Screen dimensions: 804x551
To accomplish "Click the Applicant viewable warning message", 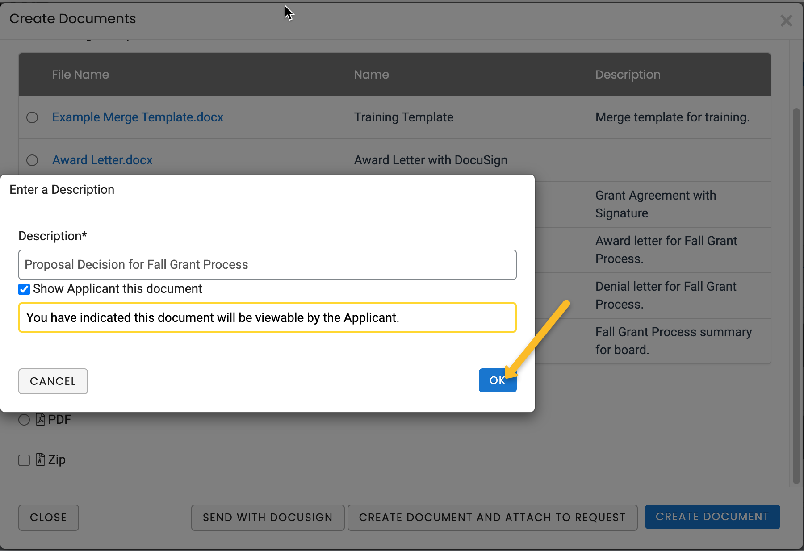I will click(267, 317).
